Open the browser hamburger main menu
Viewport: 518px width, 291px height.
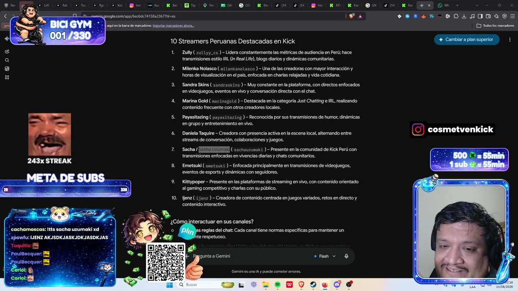pos(512,16)
